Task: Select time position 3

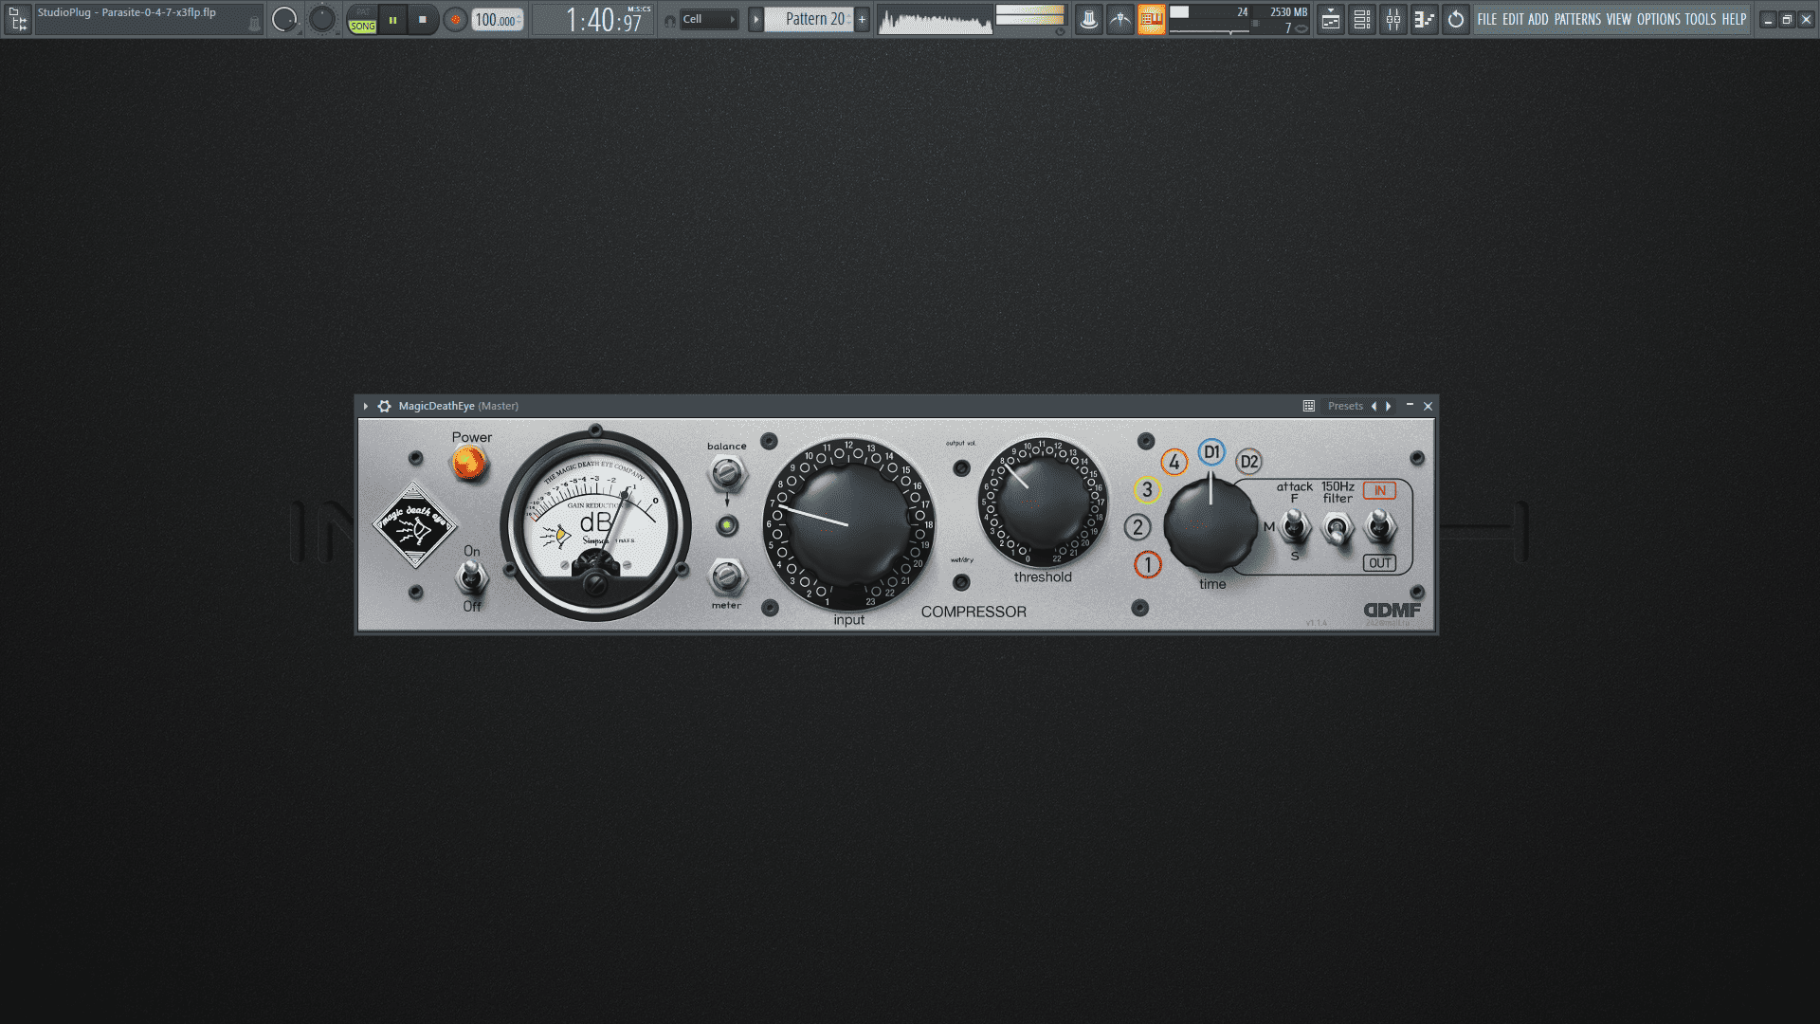Action: 1147,490
